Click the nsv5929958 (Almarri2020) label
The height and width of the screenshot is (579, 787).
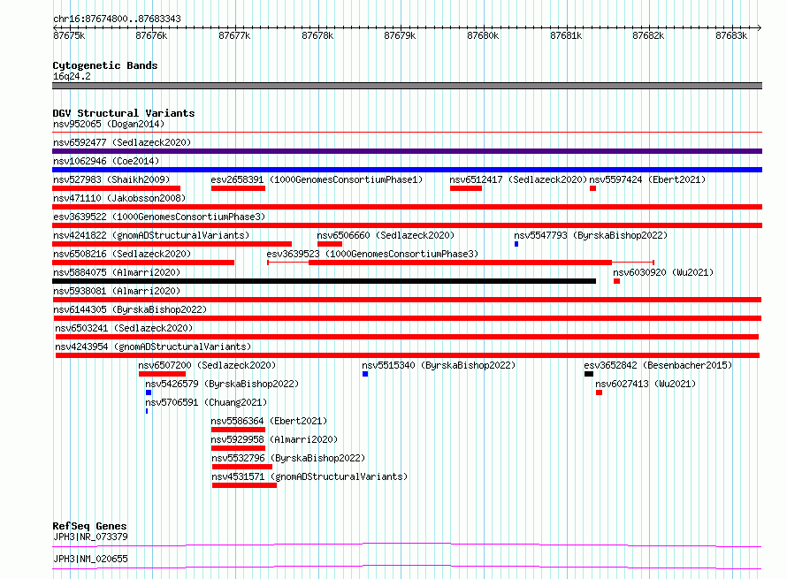pyautogui.click(x=274, y=439)
